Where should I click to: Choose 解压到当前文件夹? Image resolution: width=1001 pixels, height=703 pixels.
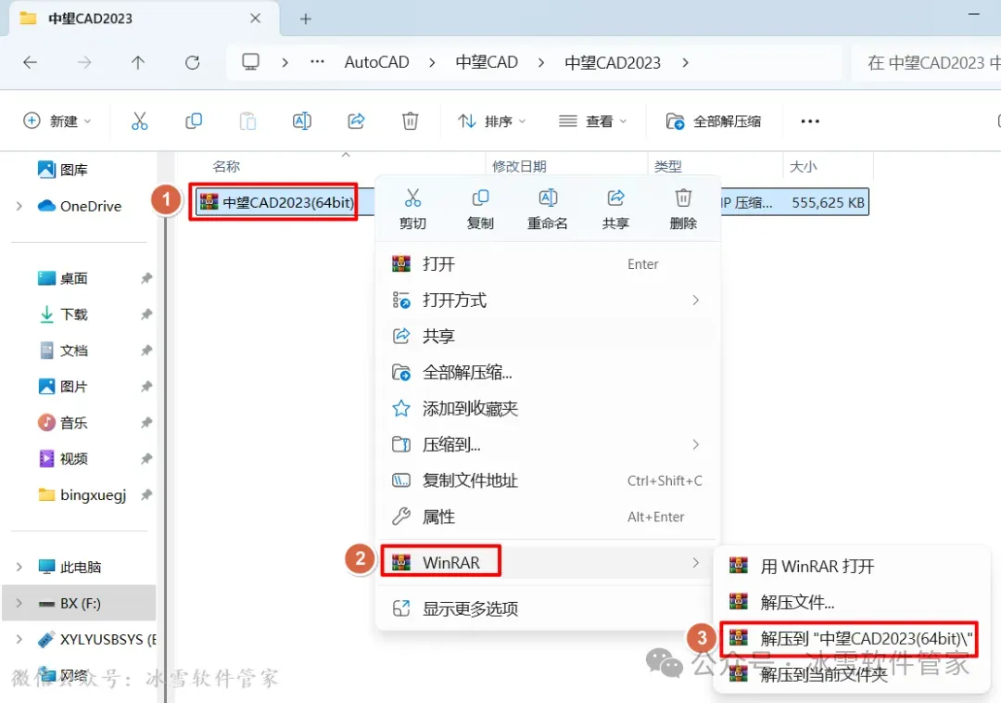click(x=851, y=673)
